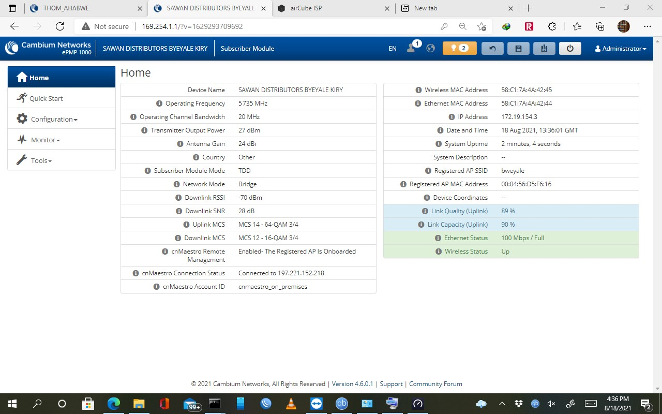Image resolution: width=662 pixels, height=414 pixels.
Task: Click the save configuration floppy disk icon
Action: click(518, 48)
